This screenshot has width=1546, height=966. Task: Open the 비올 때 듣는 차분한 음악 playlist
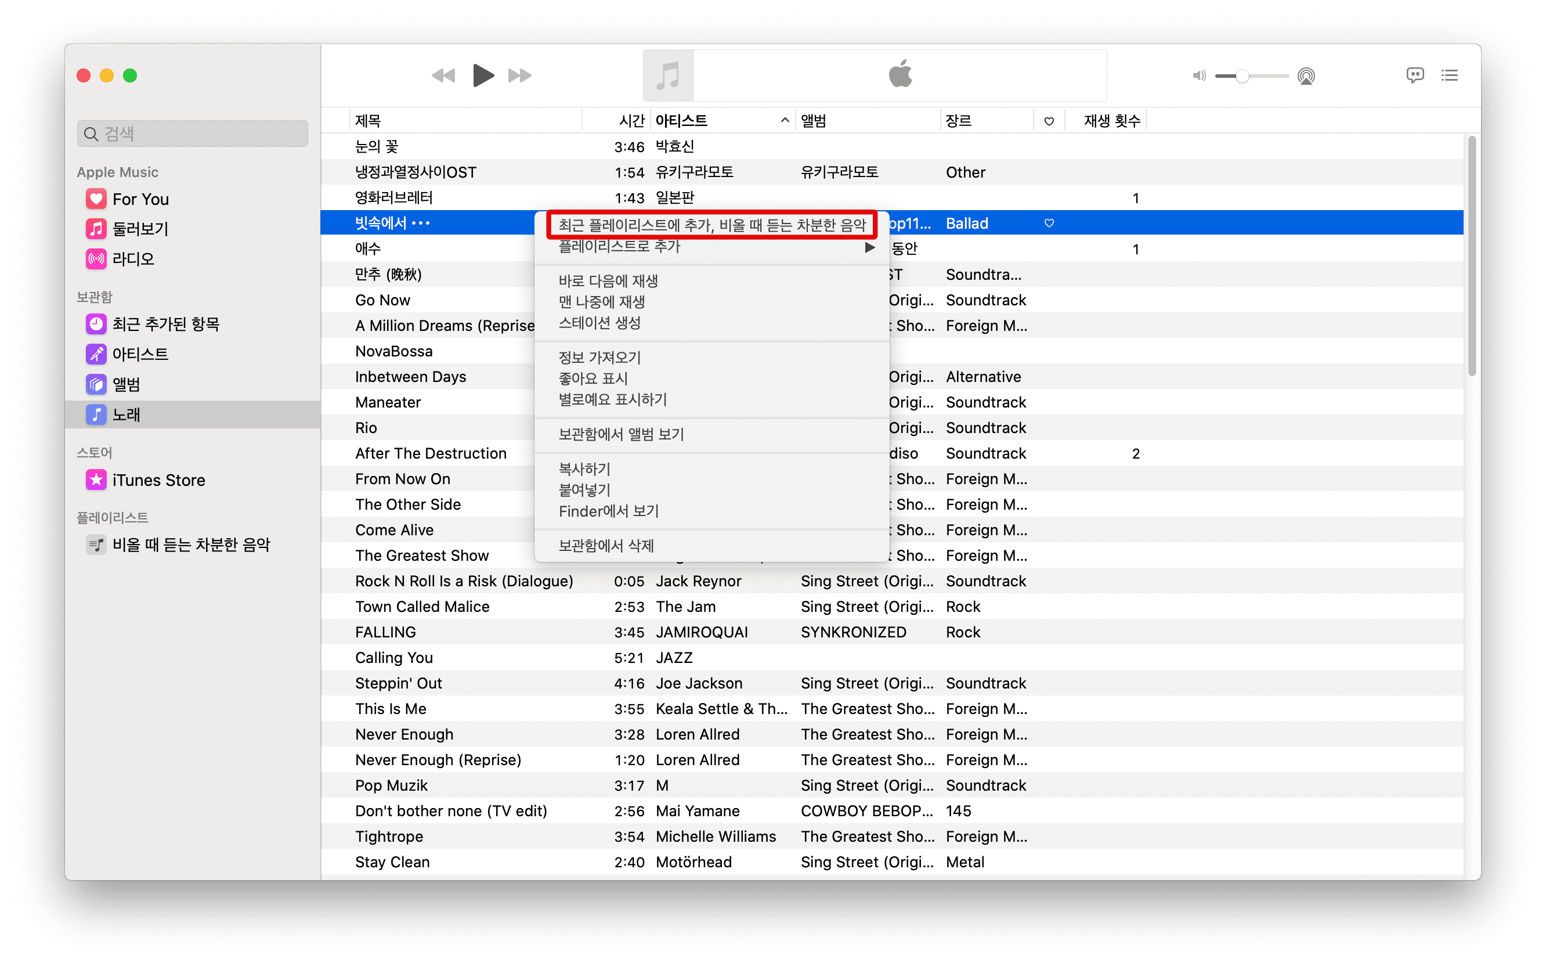tap(191, 545)
